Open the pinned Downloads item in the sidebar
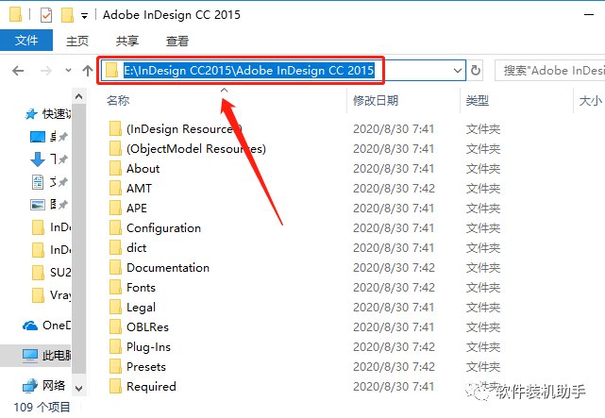This screenshot has width=605, height=418. 49,159
